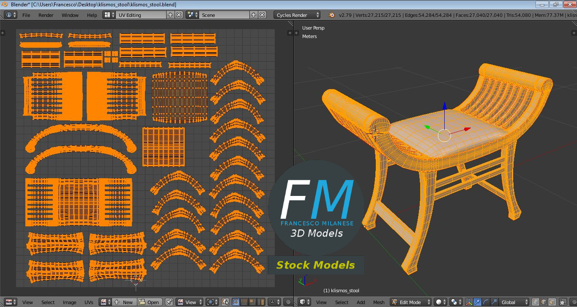This screenshot has width=577, height=307.
Task: Toggle the pin image icon
Action: click(169, 302)
